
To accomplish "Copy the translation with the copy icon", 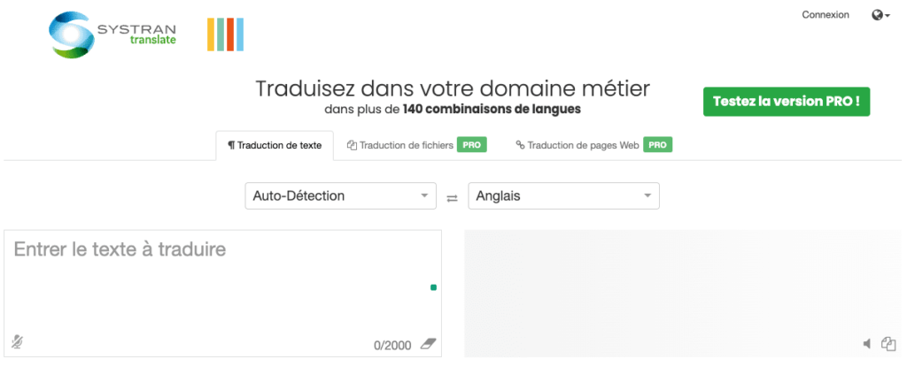I will [x=888, y=344].
